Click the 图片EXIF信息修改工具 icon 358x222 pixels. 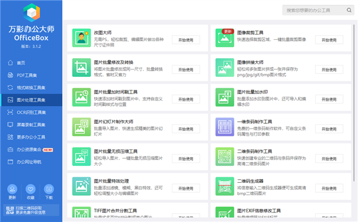click(x=225, y=212)
